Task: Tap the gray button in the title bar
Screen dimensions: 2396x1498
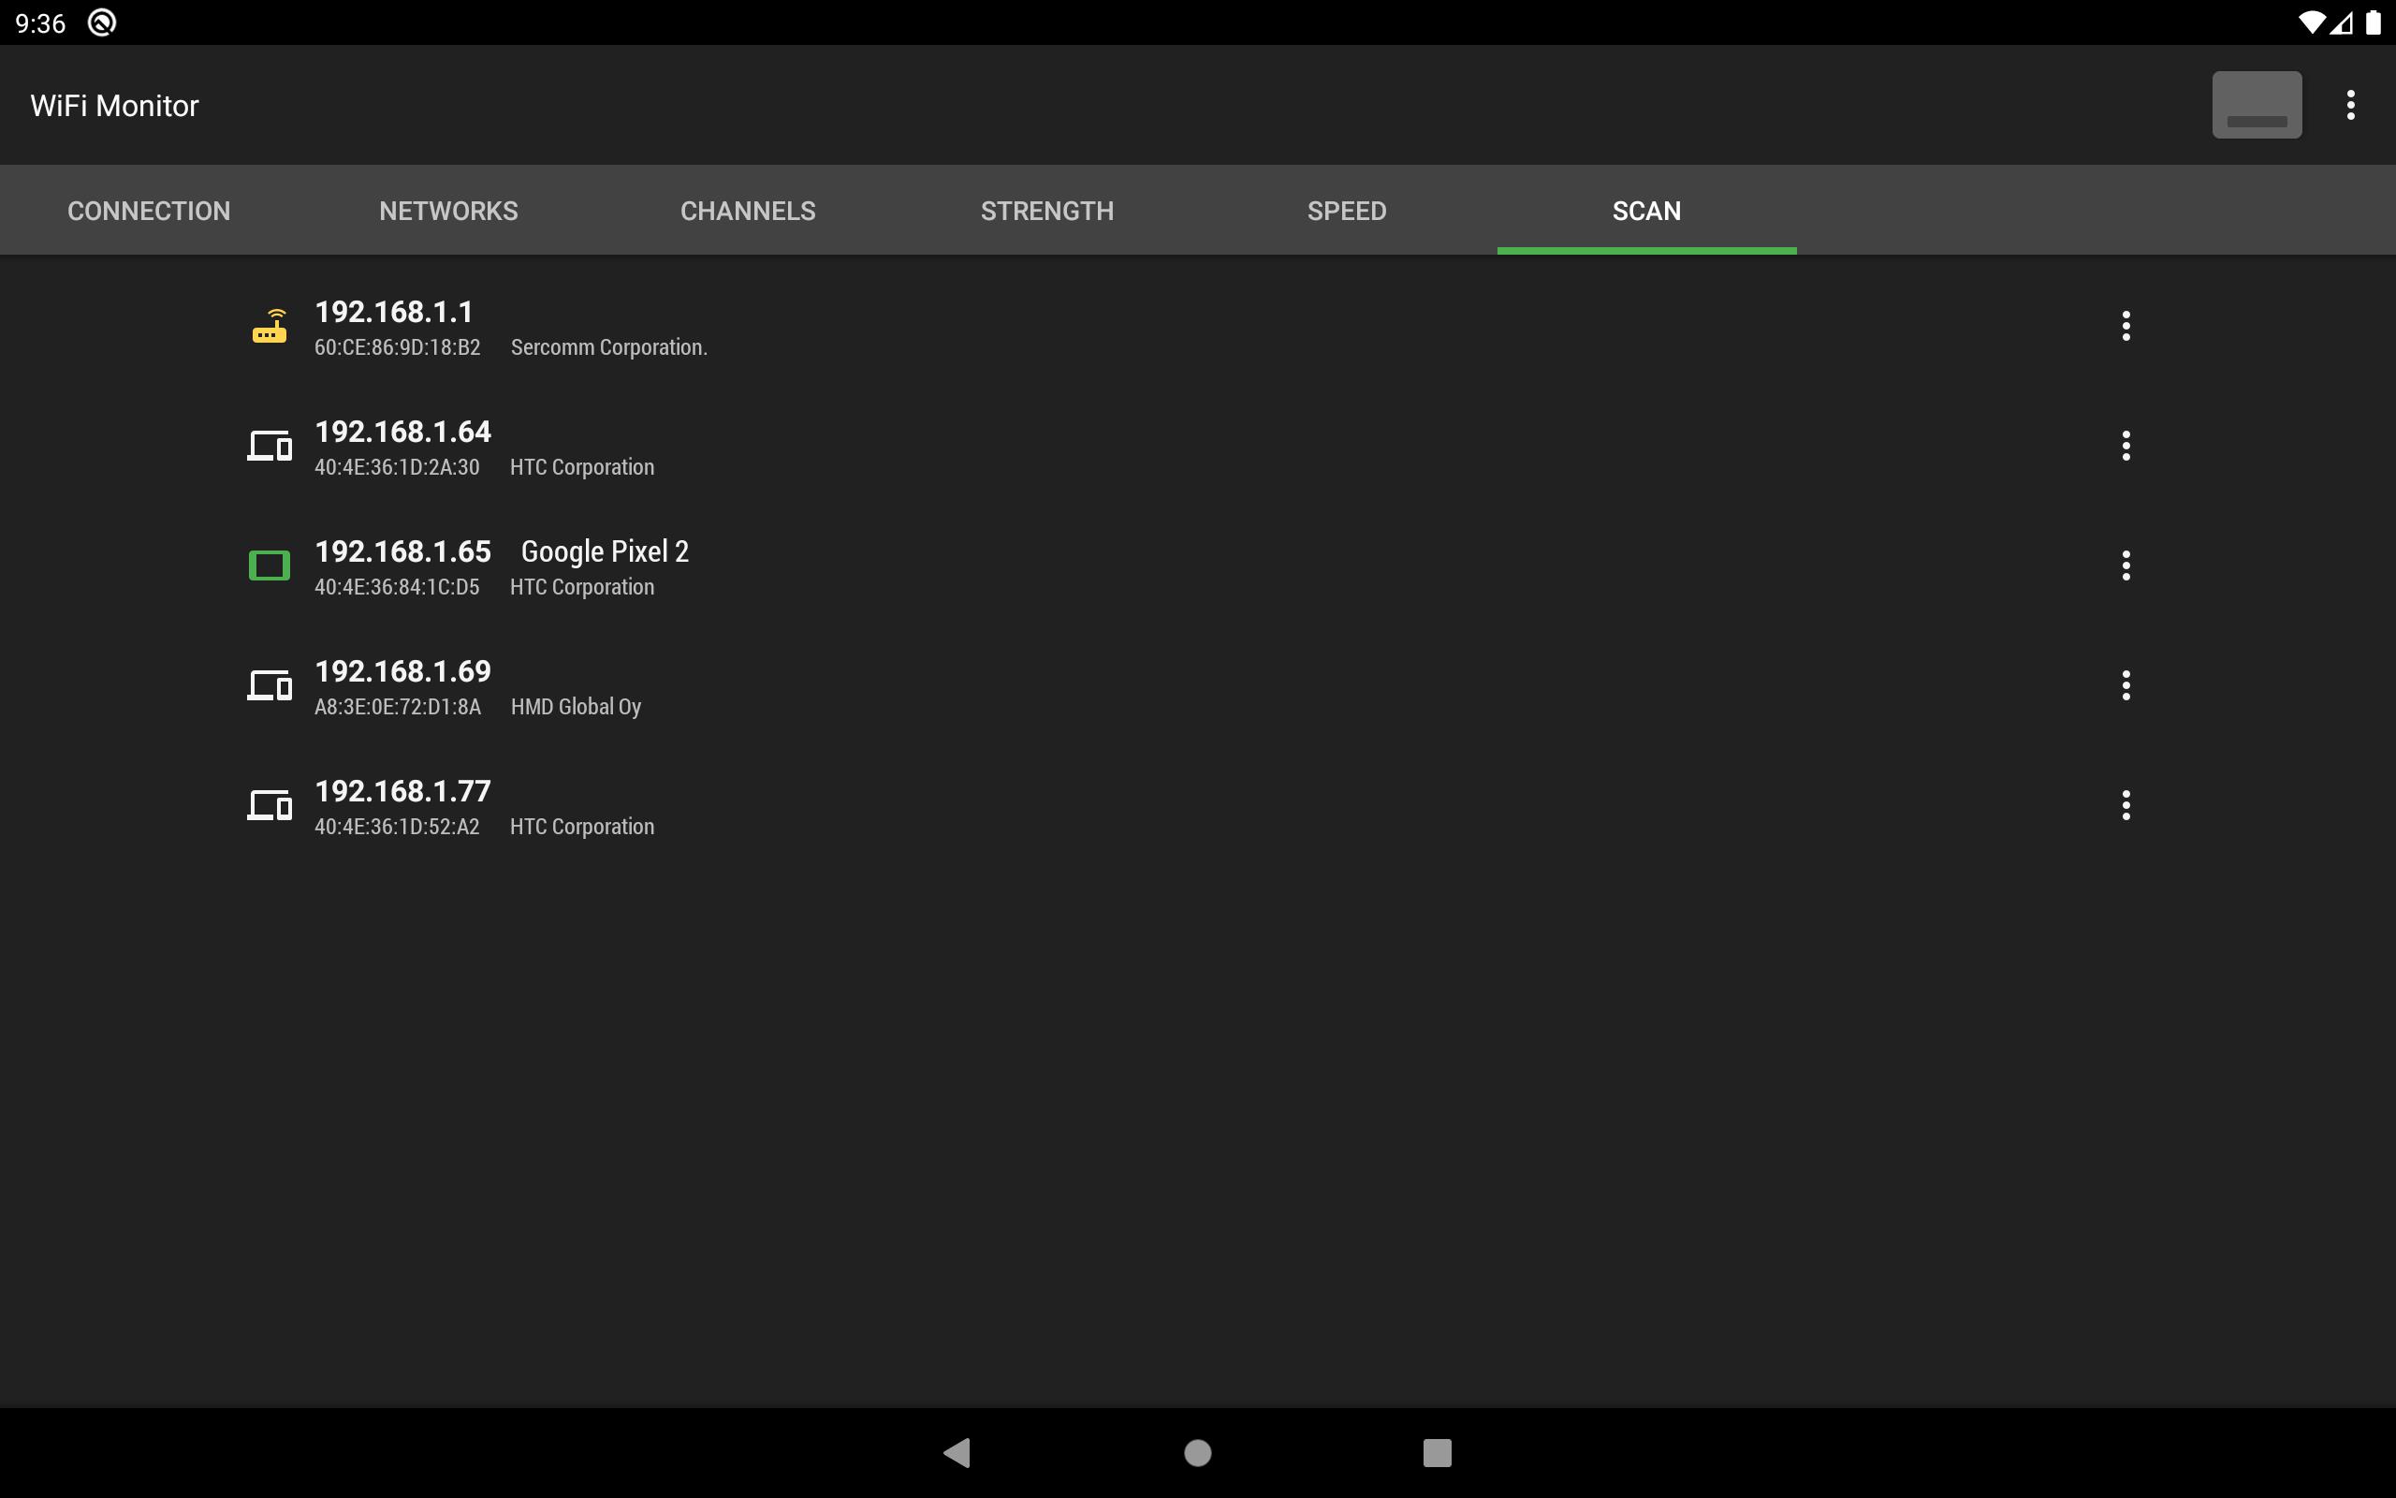Action: coord(2257,105)
